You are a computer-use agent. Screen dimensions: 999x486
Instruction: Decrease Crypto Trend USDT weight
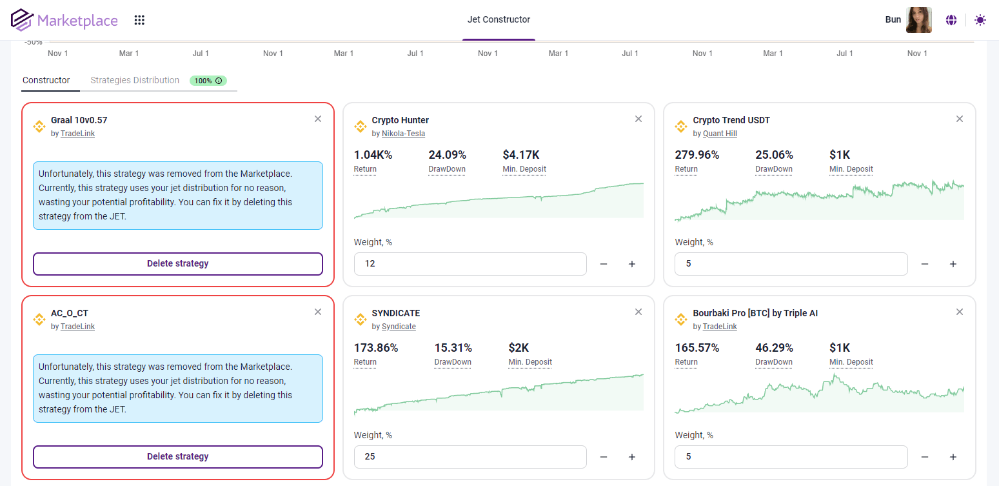[x=925, y=264]
